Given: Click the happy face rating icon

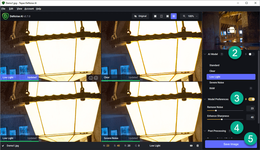Looking at the screenshot, I should point(91,78).
